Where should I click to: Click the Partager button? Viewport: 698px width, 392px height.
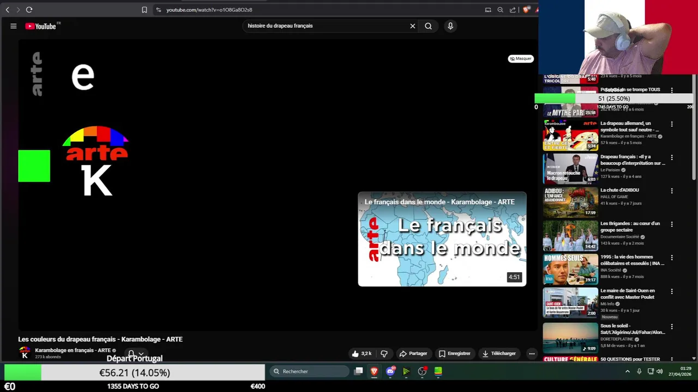click(413, 353)
